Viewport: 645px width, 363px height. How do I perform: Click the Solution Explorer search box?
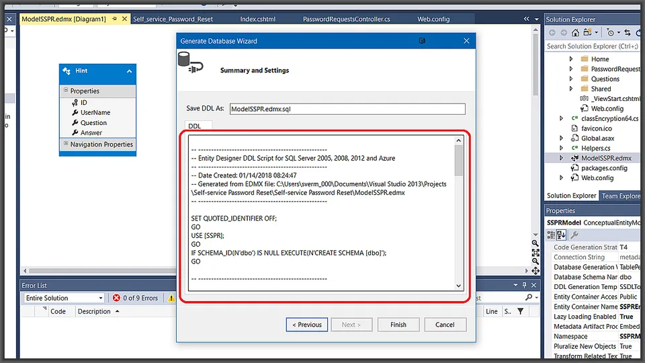point(593,46)
